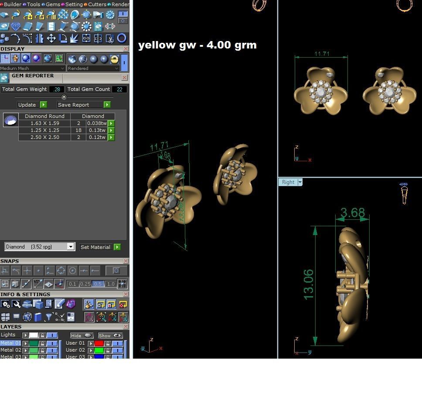
Task: Open the Tools menu
Action: [x=32, y=4]
